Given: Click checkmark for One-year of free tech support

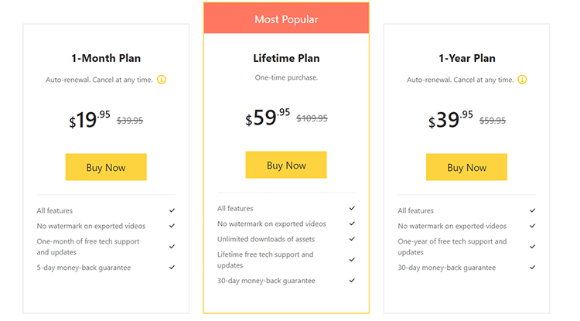Looking at the screenshot, I should pos(533,247).
